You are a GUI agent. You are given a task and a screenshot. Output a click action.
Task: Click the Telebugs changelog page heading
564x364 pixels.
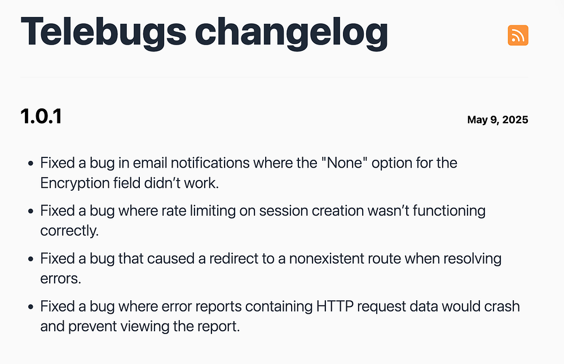point(204,32)
